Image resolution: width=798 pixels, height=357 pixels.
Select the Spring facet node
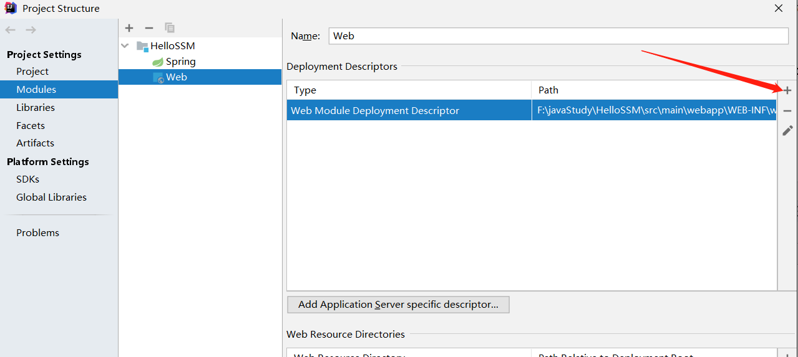tap(180, 62)
